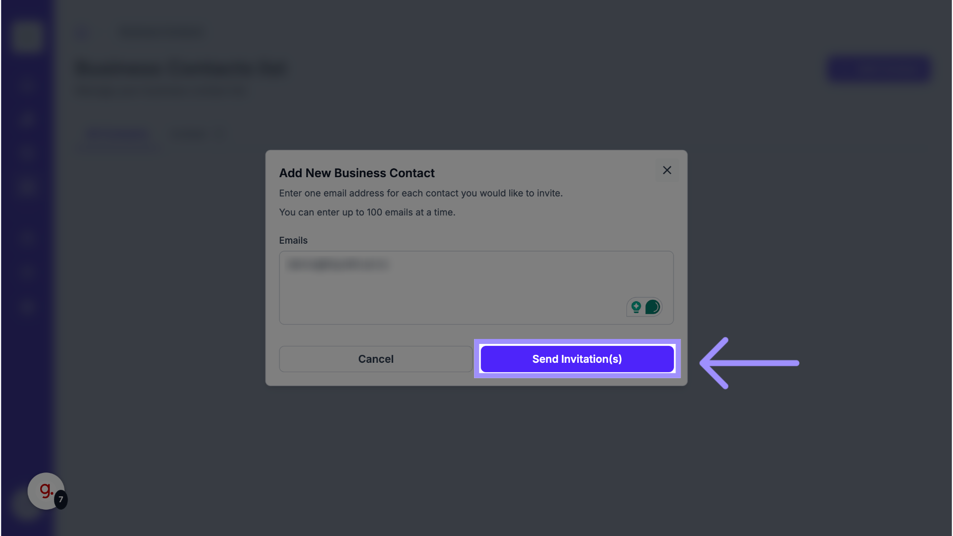The width and height of the screenshot is (953, 536).
Task: Click the blurred back icon in the breadcrumb
Action: [83, 33]
